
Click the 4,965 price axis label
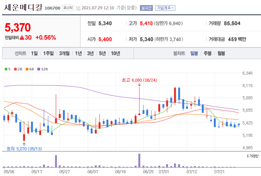[x=247, y=148]
